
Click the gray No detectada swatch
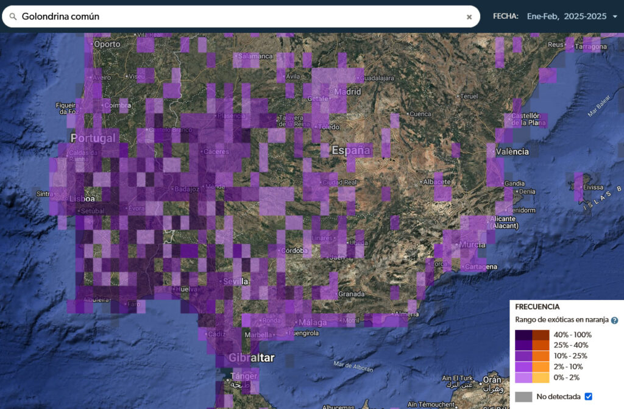[523, 397]
